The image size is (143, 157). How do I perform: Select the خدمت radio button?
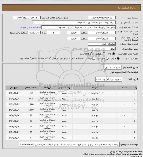[x=104, y=54]
